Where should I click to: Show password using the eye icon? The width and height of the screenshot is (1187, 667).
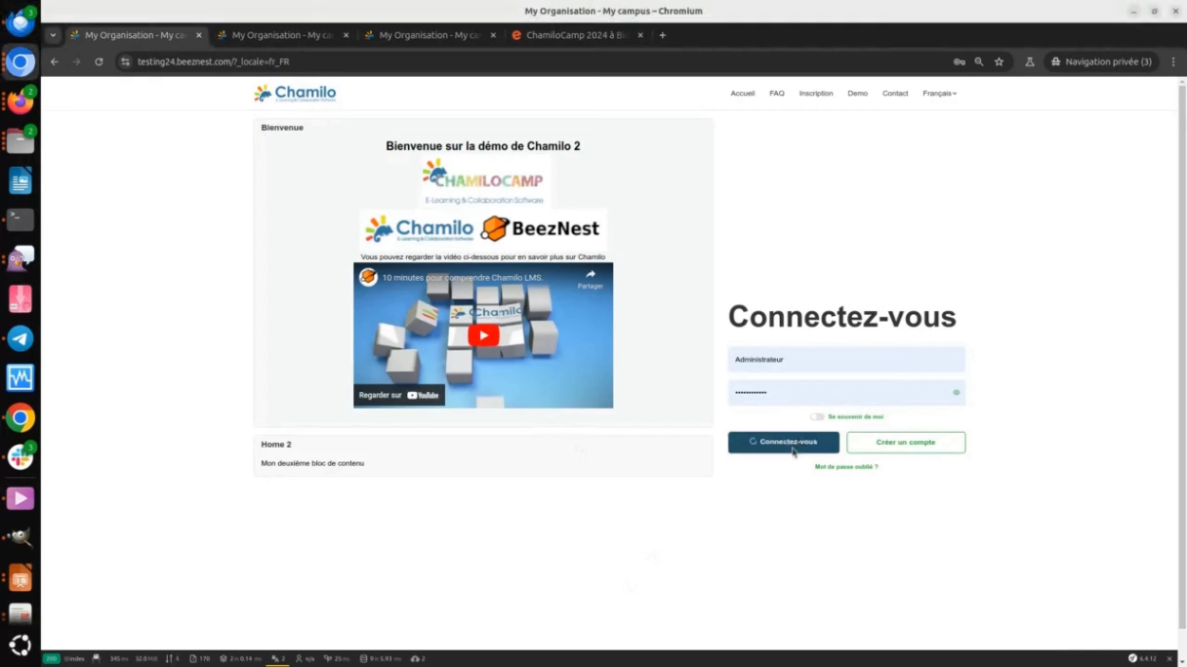click(956, 392)
